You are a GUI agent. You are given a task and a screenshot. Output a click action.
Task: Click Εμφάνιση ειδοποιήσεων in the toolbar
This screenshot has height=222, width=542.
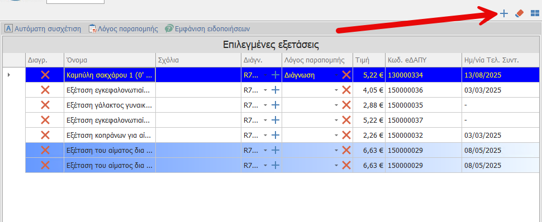pyautogui.click(x=207, y=28)
